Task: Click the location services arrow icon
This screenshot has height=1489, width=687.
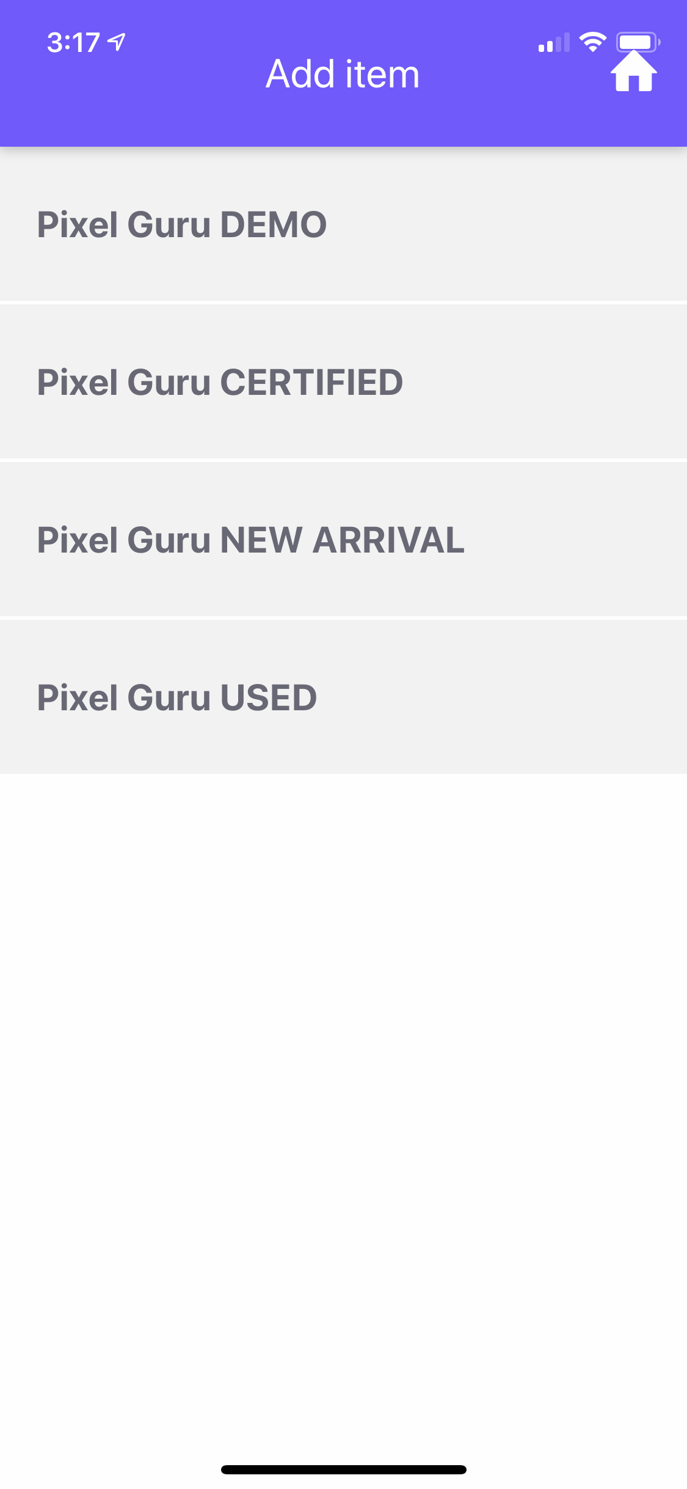Action: [117, 42]
